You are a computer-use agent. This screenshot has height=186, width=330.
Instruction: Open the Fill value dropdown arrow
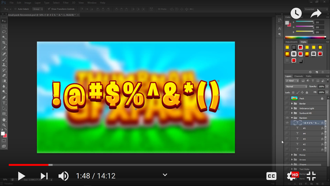(x=327, y=92)
